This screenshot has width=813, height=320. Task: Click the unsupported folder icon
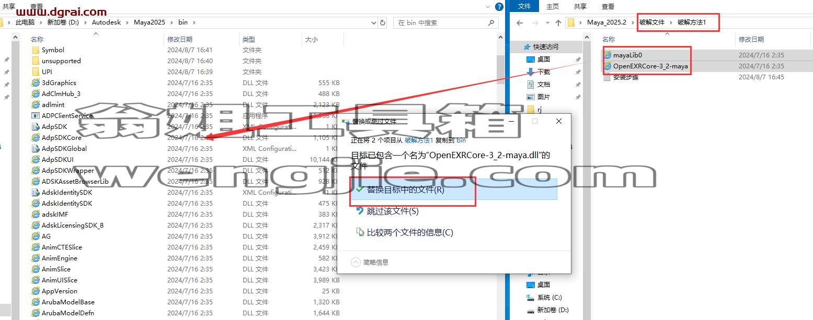click(x=36, y=61)
